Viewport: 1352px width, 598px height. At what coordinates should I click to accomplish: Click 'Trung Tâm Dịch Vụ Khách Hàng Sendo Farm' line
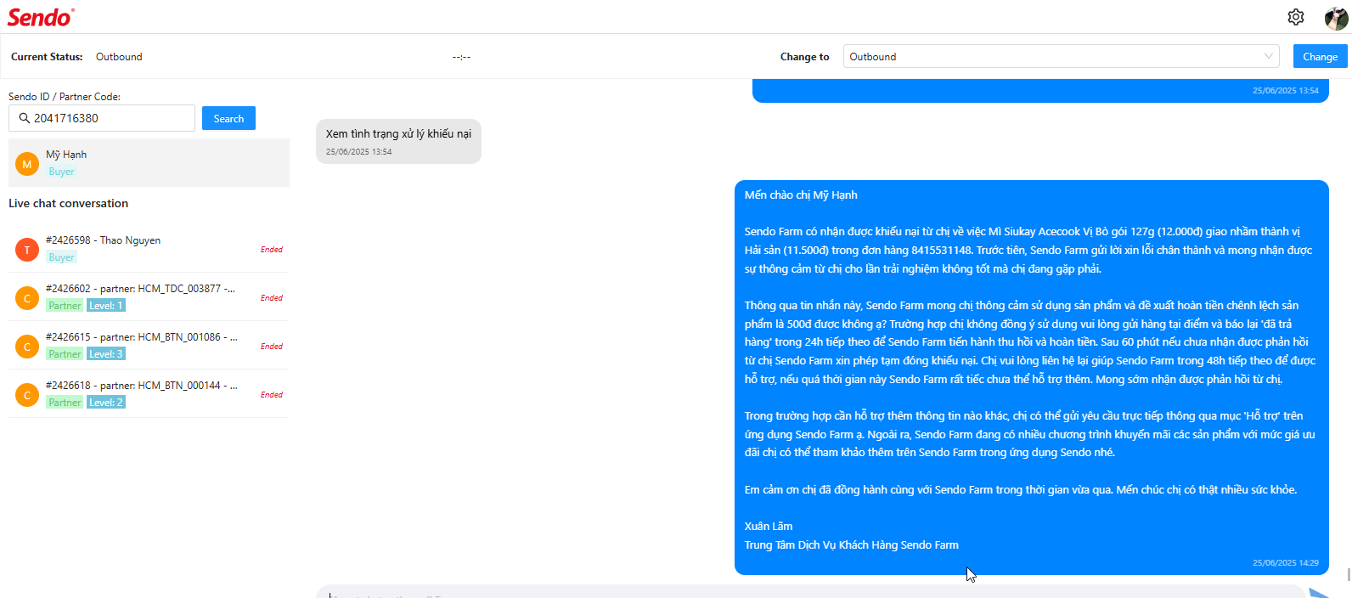[x=851, y=545]
